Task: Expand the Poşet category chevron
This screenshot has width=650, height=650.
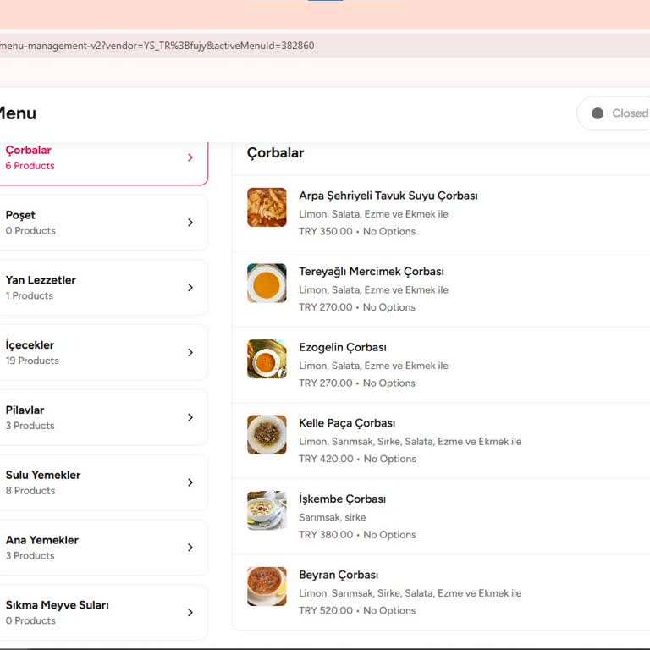Action: (x=190, y=223)
